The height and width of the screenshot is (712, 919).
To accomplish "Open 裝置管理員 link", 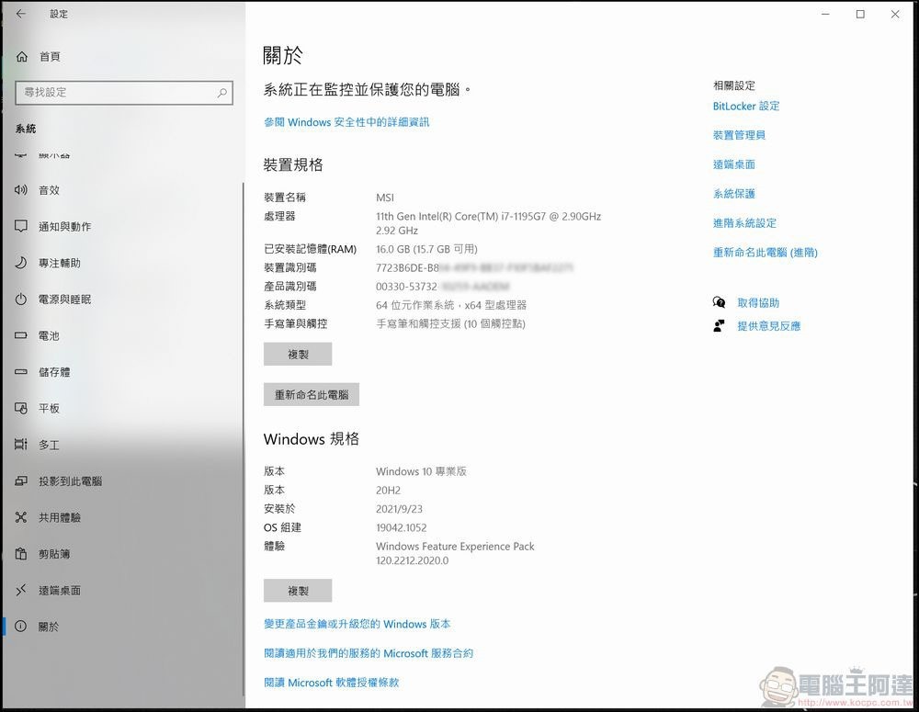I will pyautogui.click(x=739, y=135).
